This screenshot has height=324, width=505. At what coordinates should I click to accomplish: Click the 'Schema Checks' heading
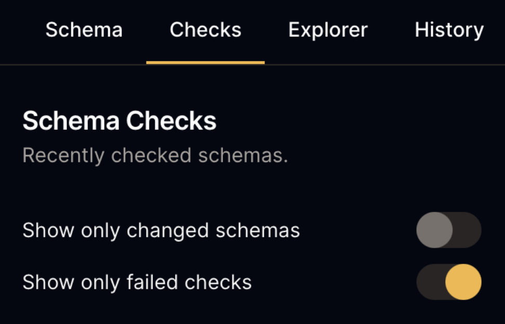[x=119, y=122]
